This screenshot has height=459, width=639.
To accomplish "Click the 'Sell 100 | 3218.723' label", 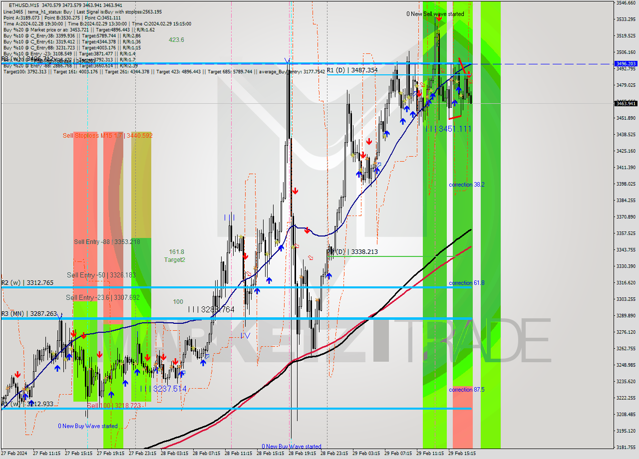I will click(114, 406).
